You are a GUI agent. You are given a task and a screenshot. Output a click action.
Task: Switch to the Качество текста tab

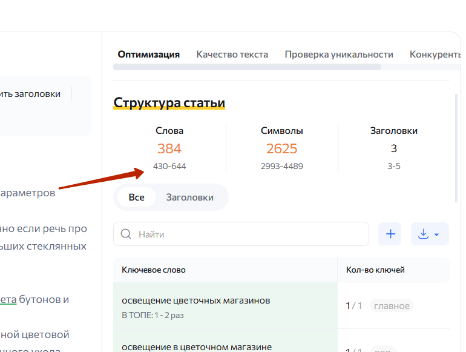[x=232, y=55]
